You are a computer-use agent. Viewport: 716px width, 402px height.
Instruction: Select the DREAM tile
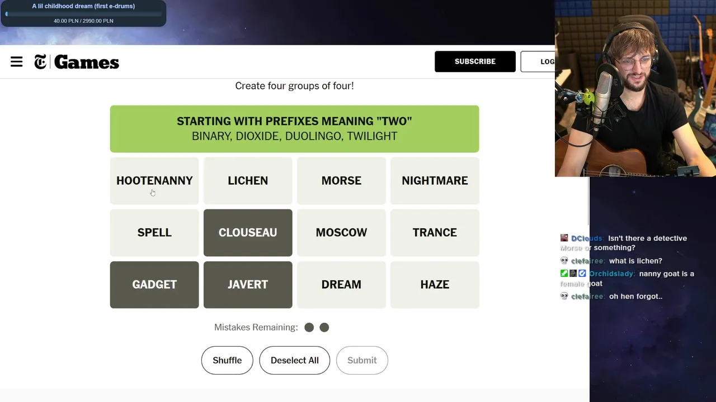(x=341, y=285)
